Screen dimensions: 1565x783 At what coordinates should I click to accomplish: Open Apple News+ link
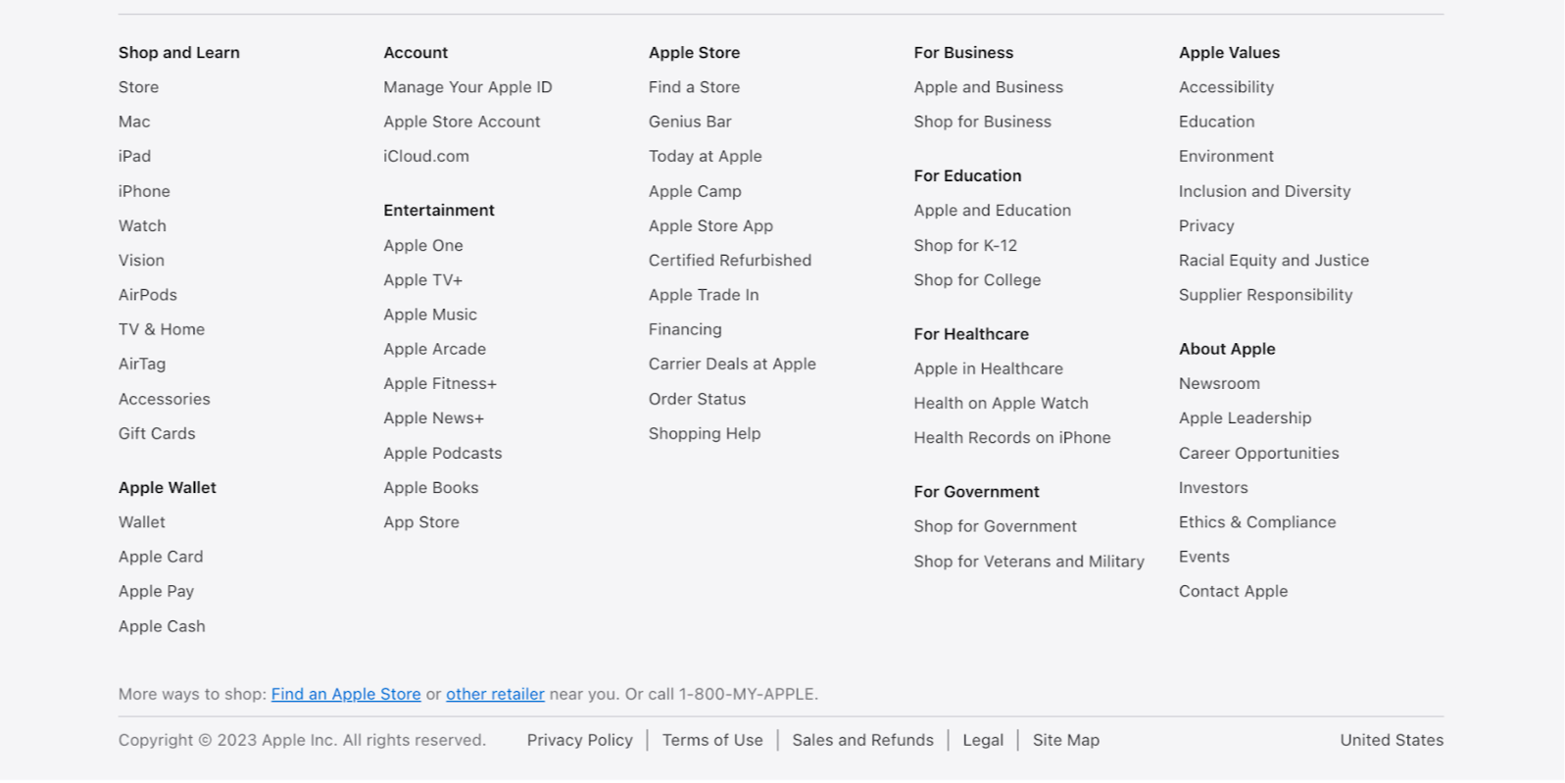(x=433, y=417)
